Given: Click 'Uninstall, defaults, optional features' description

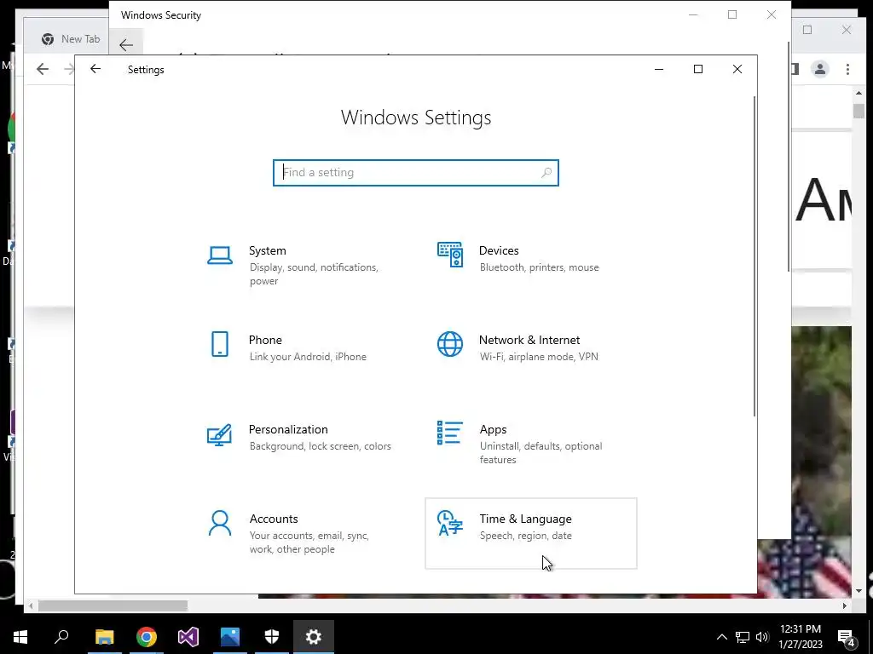Looking at the screenshot, I should (541, 453).
